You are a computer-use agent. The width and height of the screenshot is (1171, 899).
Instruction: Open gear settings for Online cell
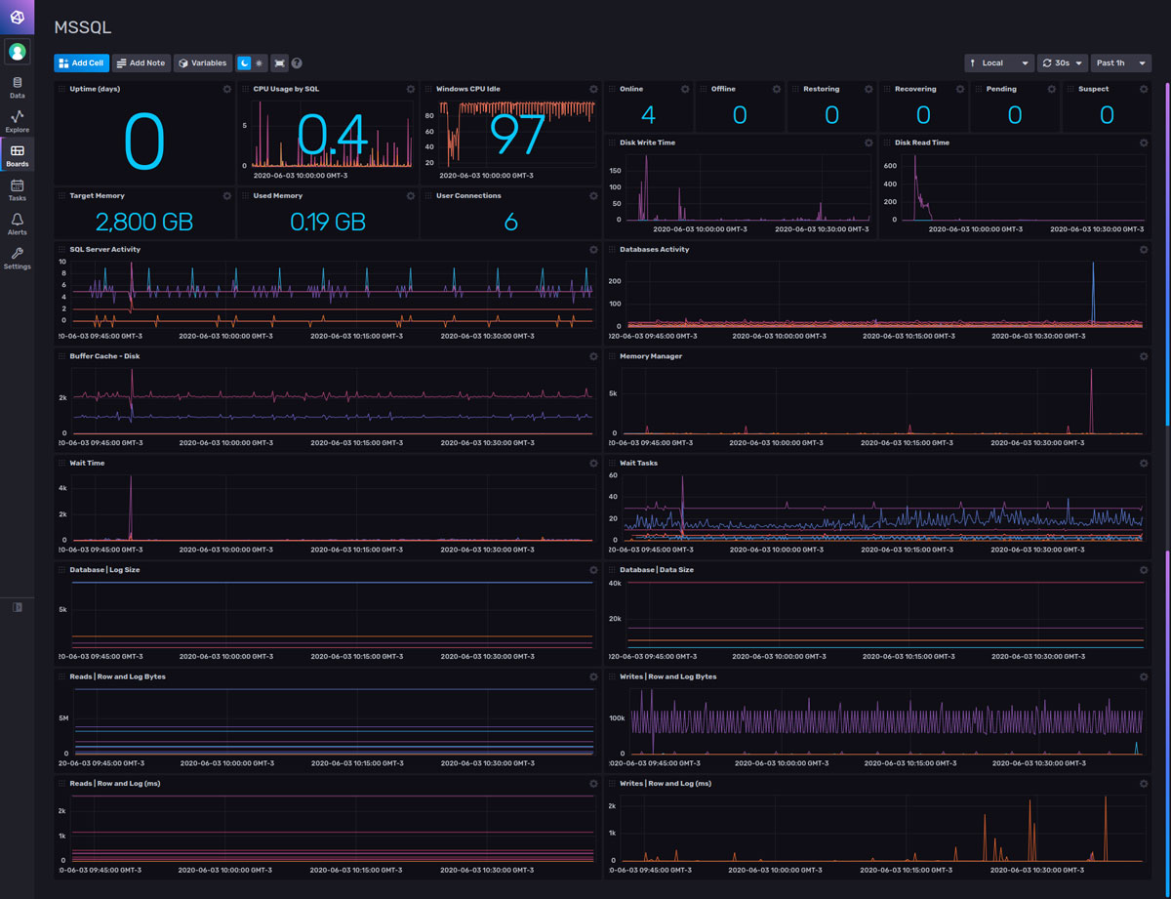coord(685,89)
